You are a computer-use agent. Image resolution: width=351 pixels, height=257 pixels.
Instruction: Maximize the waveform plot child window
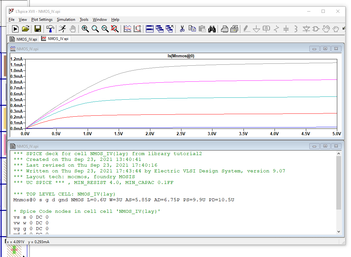click(325, 49)
